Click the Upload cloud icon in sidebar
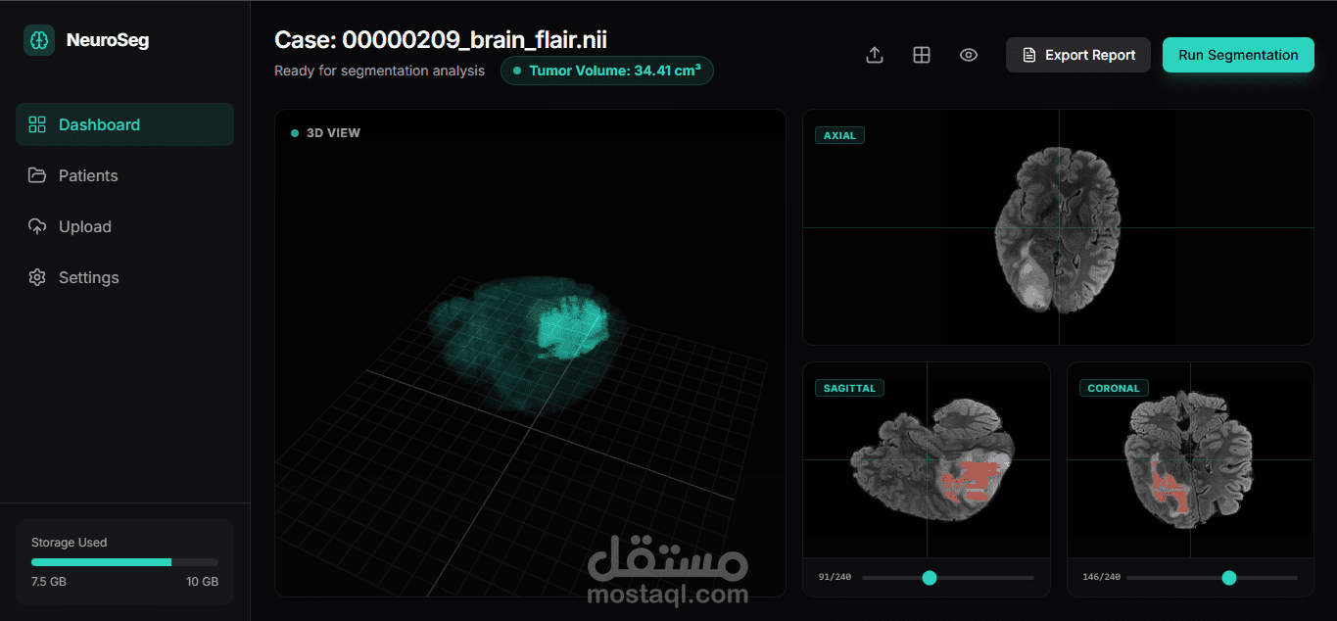1337x621 pixels. coord(37,226)
